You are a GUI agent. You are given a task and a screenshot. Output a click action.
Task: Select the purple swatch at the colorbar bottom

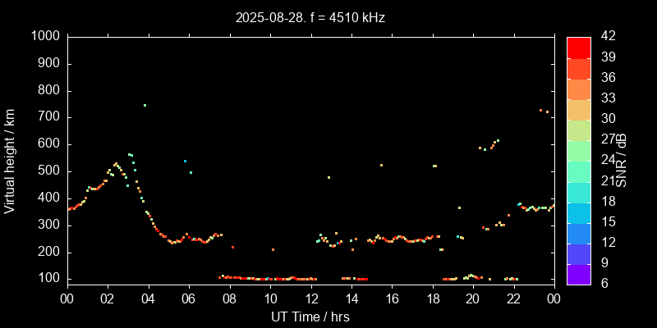[578, 275]
